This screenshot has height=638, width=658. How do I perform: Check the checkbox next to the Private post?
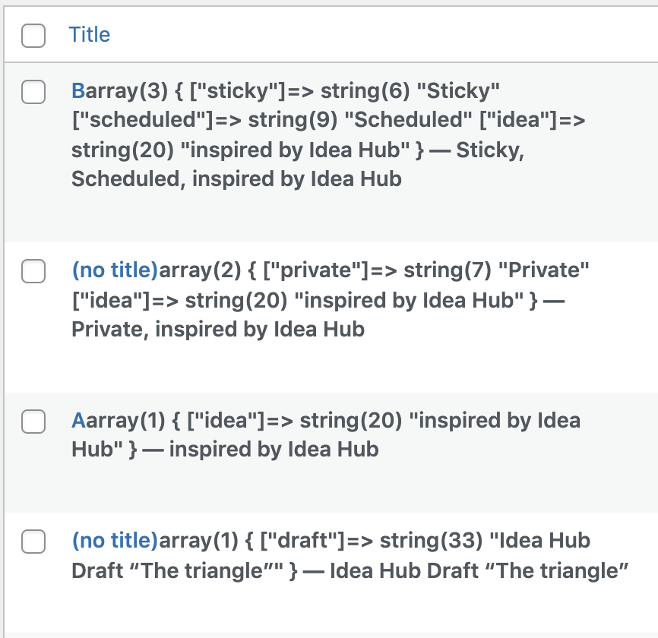[33, 271]
